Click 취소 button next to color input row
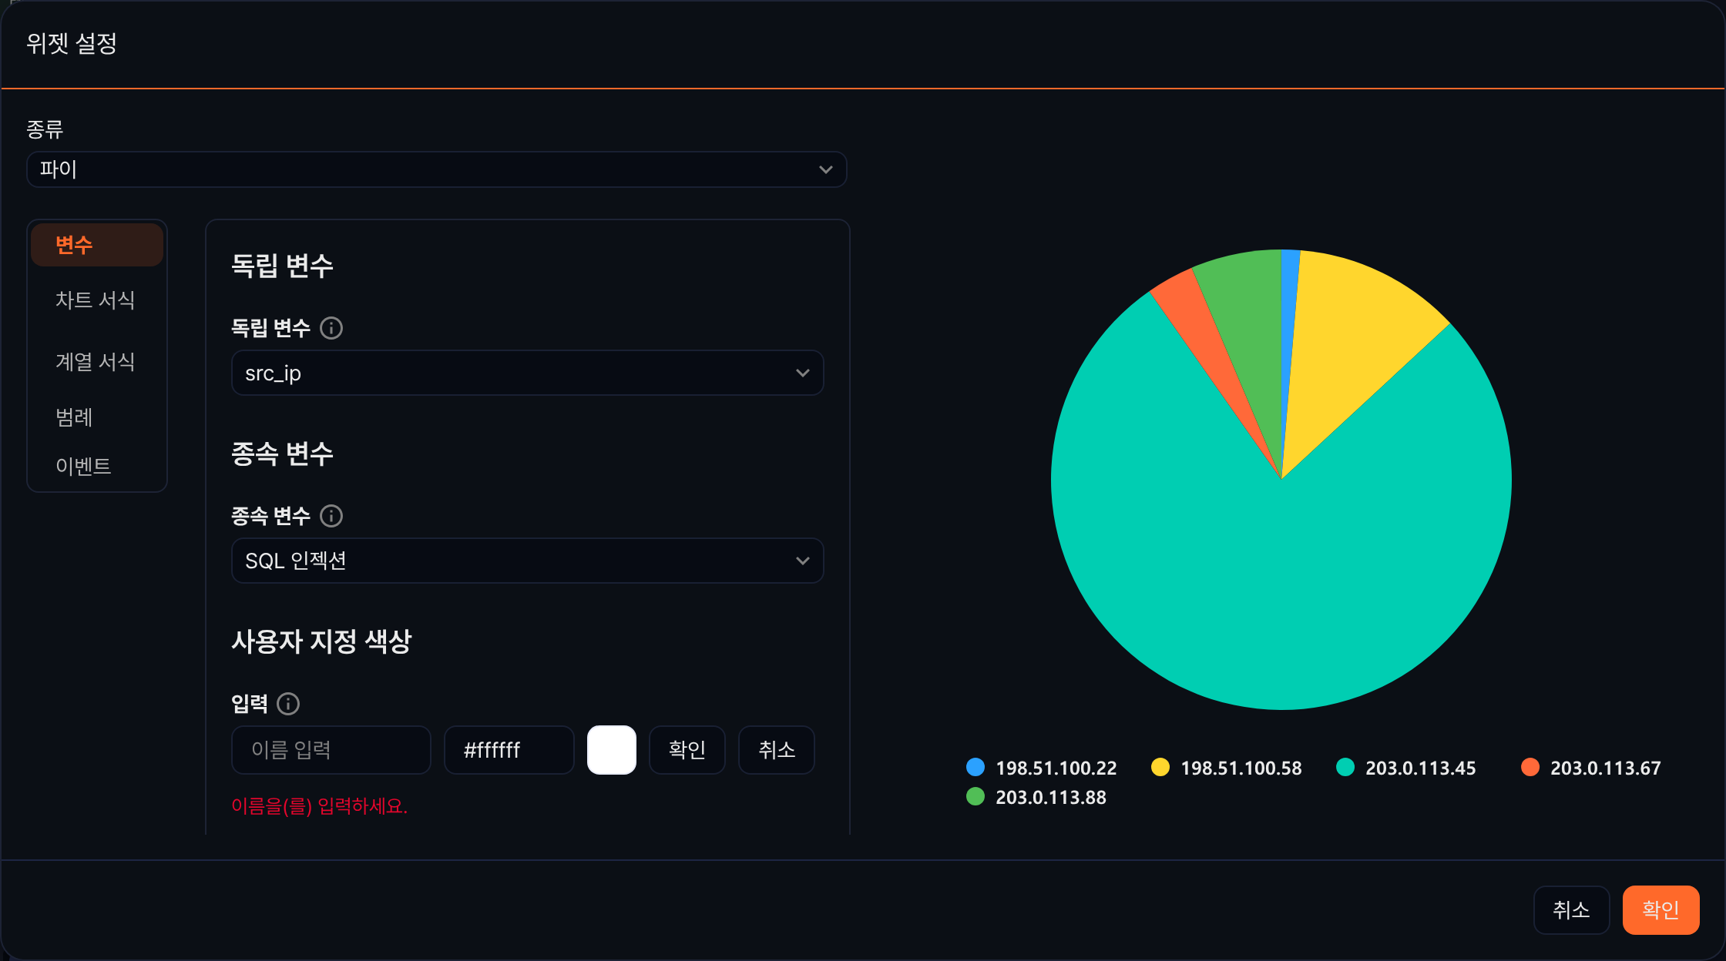The image size is (1726, 961). tap(777, 750)
